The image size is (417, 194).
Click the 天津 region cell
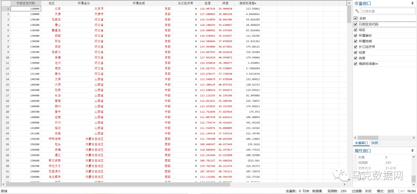point(52,14)
